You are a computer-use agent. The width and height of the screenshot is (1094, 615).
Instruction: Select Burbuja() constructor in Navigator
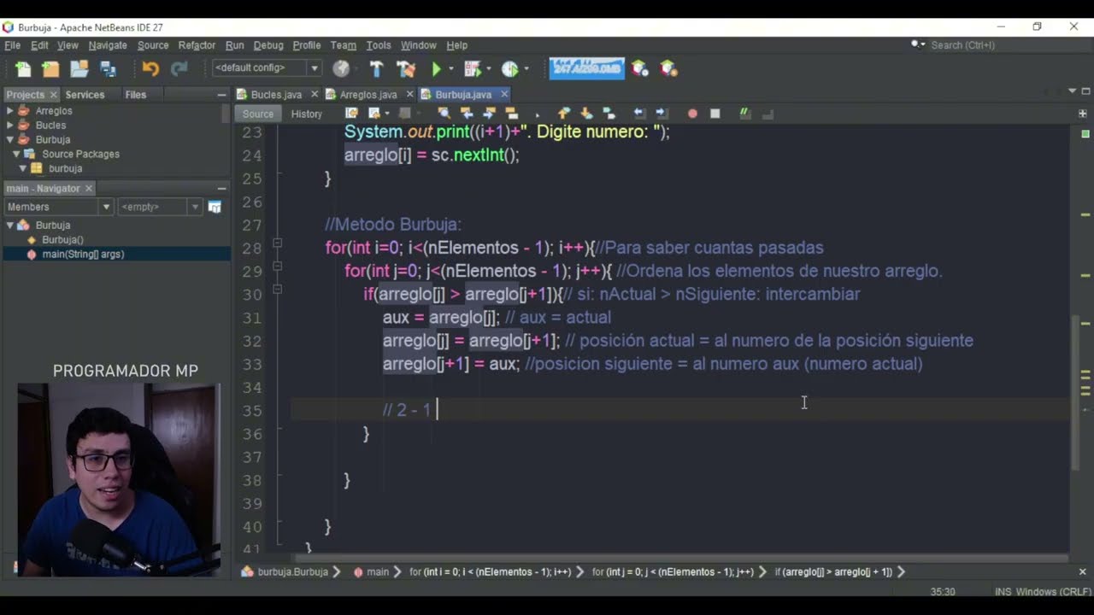pos(62,240)
